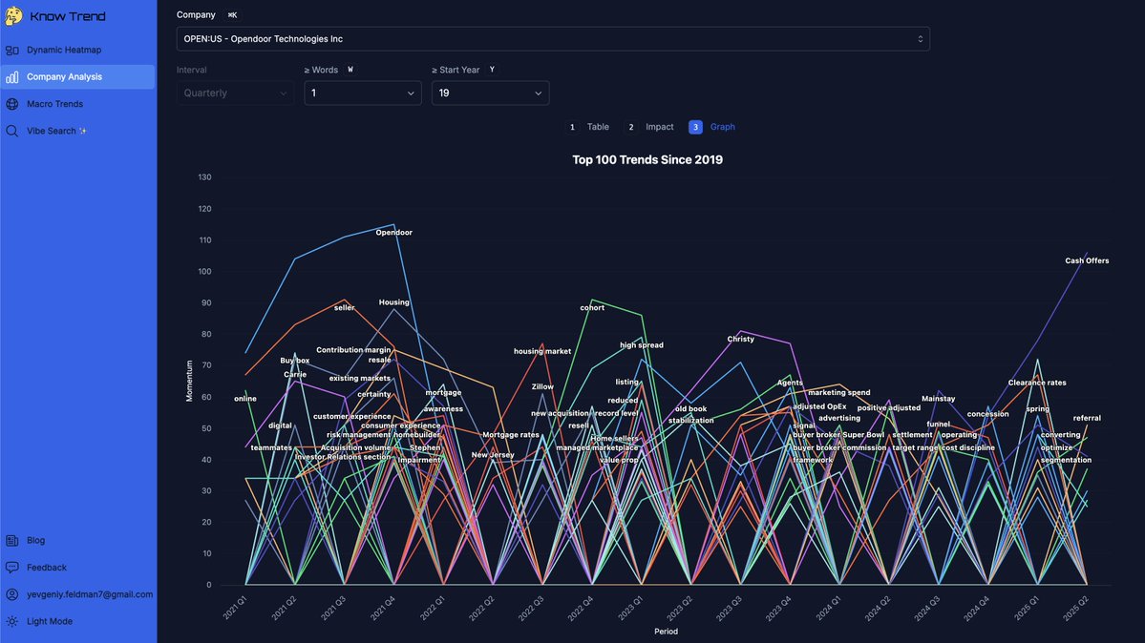Click the chart title Top 100 Trends

pos(647,160)
